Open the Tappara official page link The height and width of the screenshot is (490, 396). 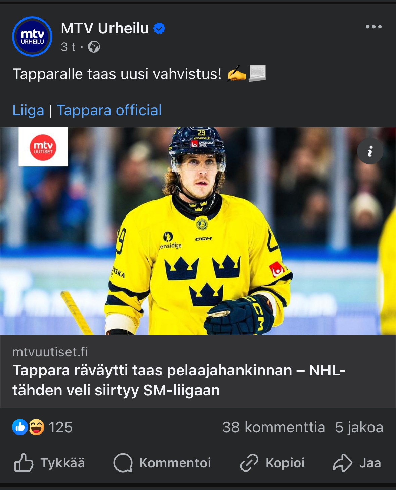109,110
